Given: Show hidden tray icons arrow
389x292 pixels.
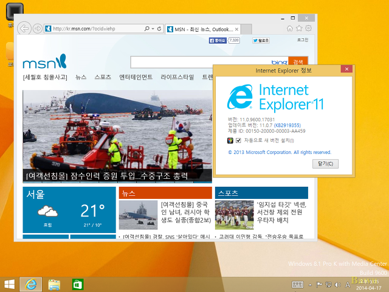Looking at the screenshot, I should tap(310, 285).
